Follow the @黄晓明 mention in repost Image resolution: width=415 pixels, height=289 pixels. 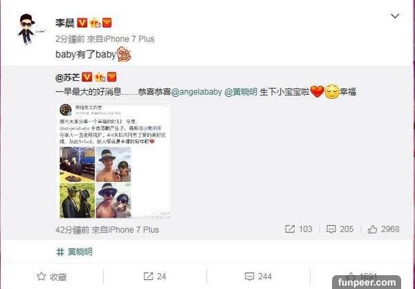[x=241, y=92]
